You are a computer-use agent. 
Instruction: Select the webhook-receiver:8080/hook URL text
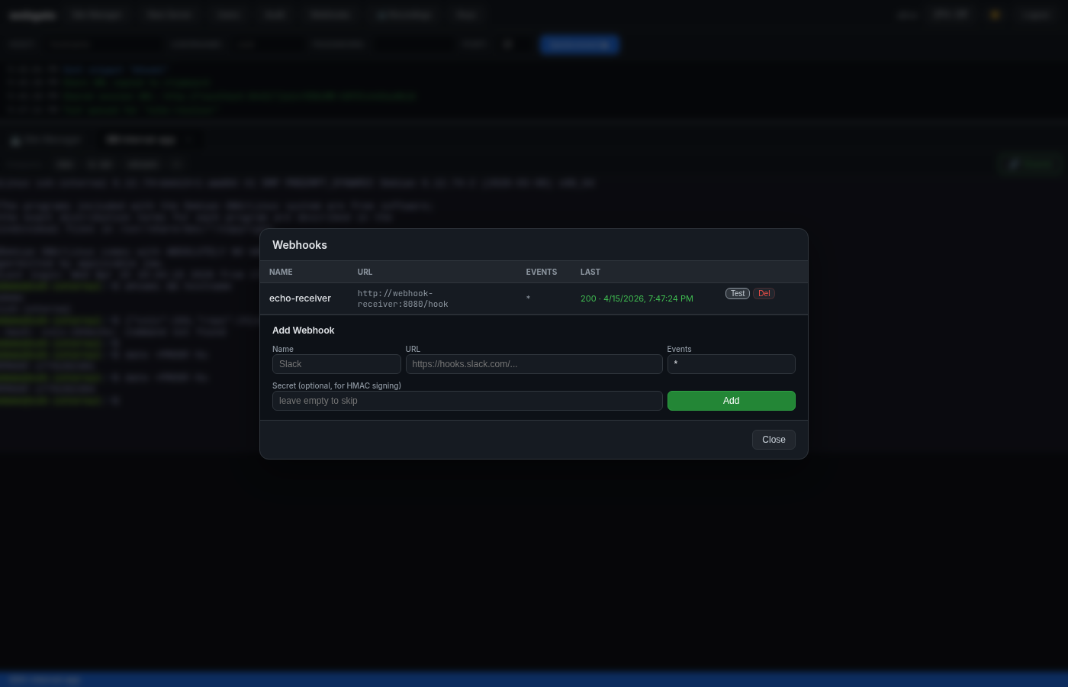(x=403, y=298)
